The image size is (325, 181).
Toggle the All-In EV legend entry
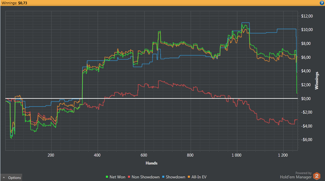(197, 177)
